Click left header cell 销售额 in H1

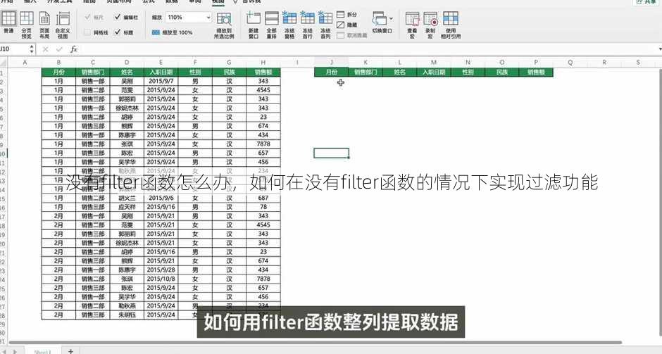click(x=263, y=72)
